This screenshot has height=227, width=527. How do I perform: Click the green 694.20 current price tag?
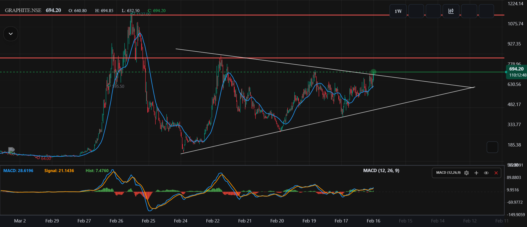pos(516,69)
